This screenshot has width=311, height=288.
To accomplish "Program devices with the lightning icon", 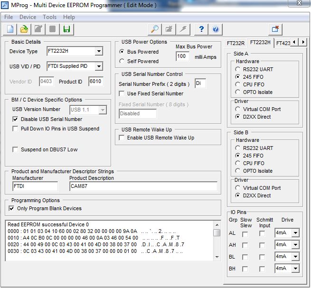I will coord(183,29).
